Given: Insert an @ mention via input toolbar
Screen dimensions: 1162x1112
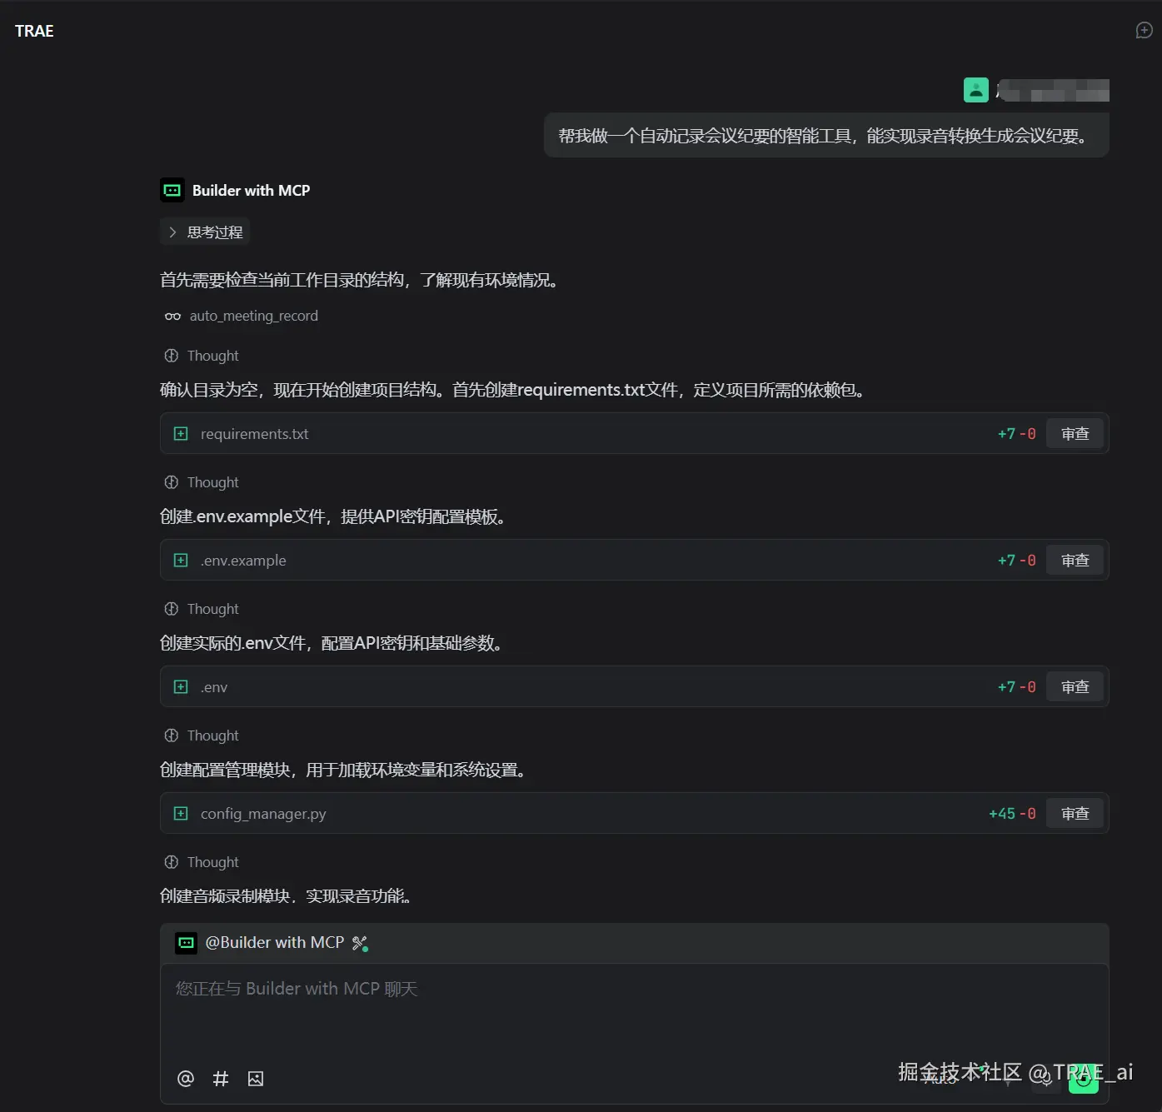Looking at the screenshot, I should pos(186,1079).
